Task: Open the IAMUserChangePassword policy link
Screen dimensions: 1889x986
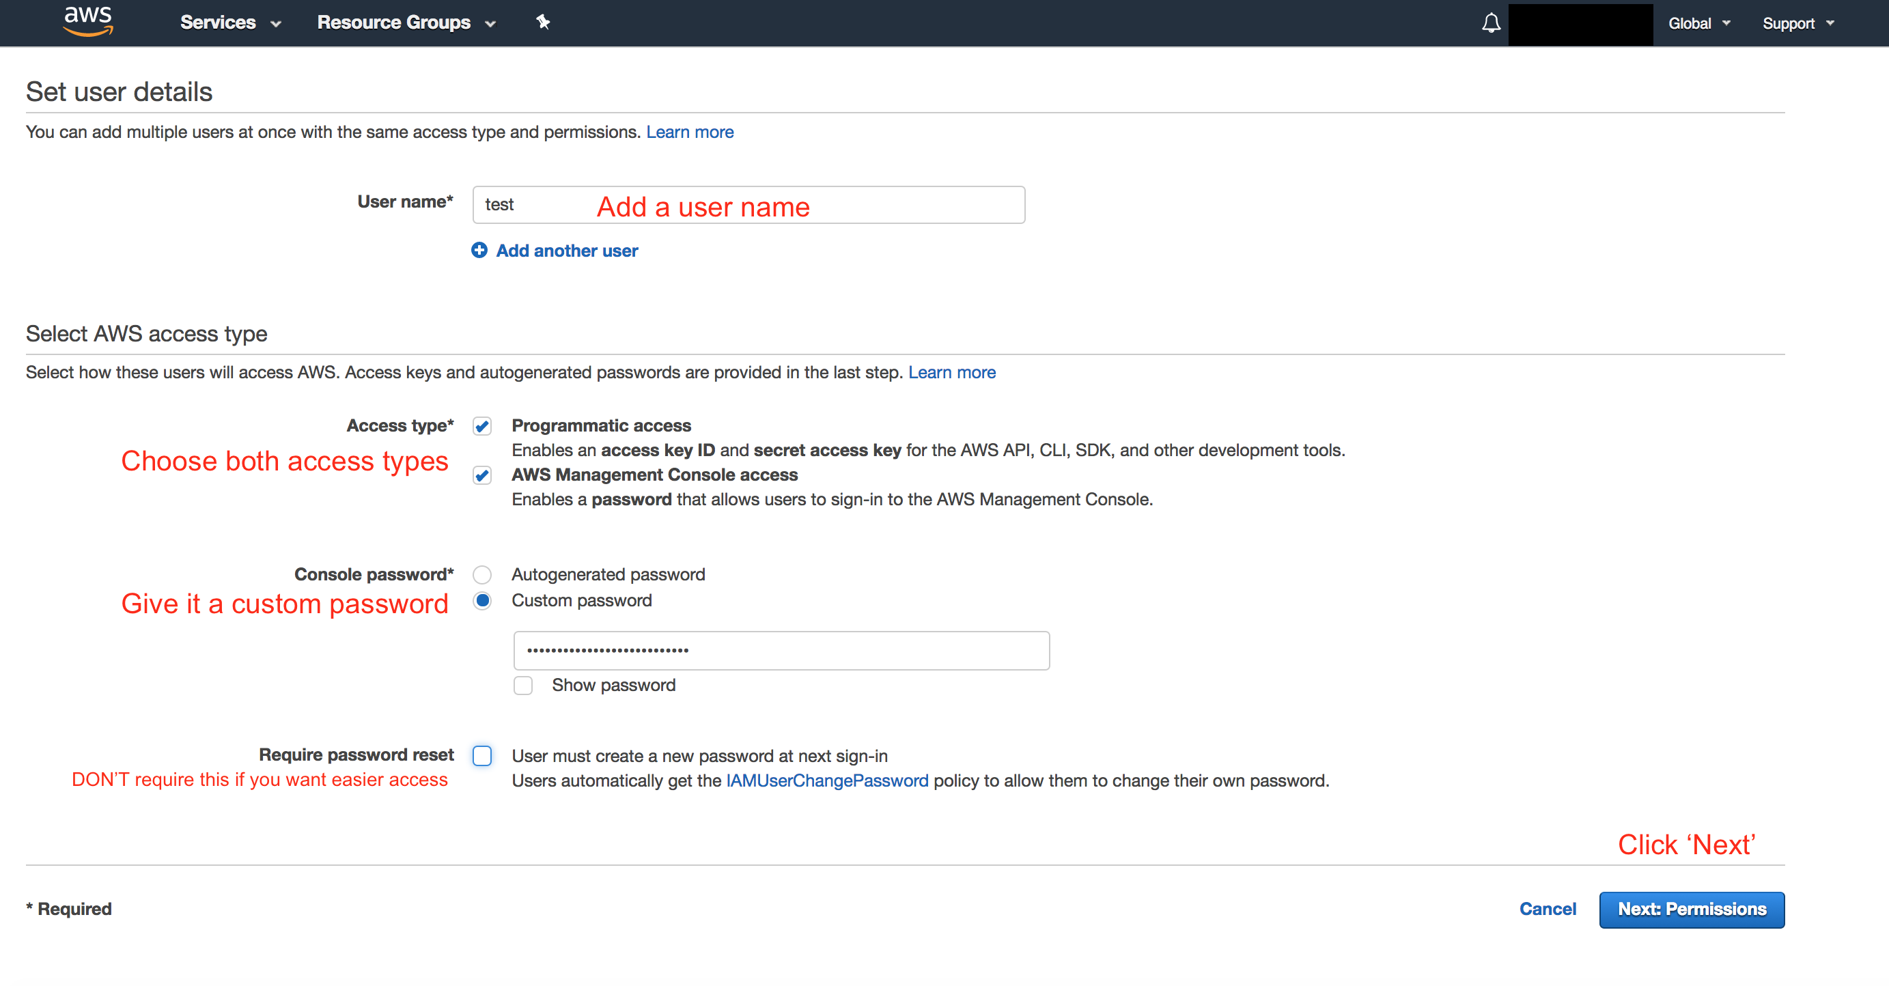Action: tap(826, 780)
